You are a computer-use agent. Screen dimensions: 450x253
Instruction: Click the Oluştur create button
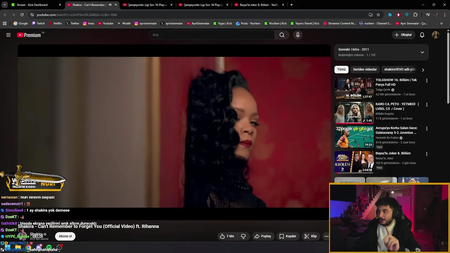click(403, 35)
